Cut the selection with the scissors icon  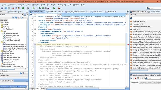(x=13, y=8)
